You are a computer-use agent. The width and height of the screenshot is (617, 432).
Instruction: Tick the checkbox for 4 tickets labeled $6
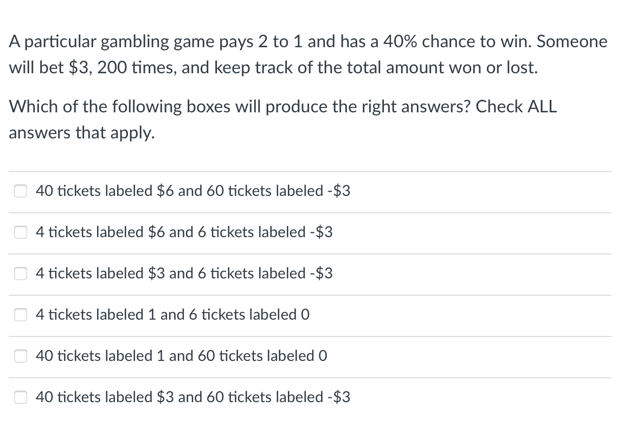[21, 232]
